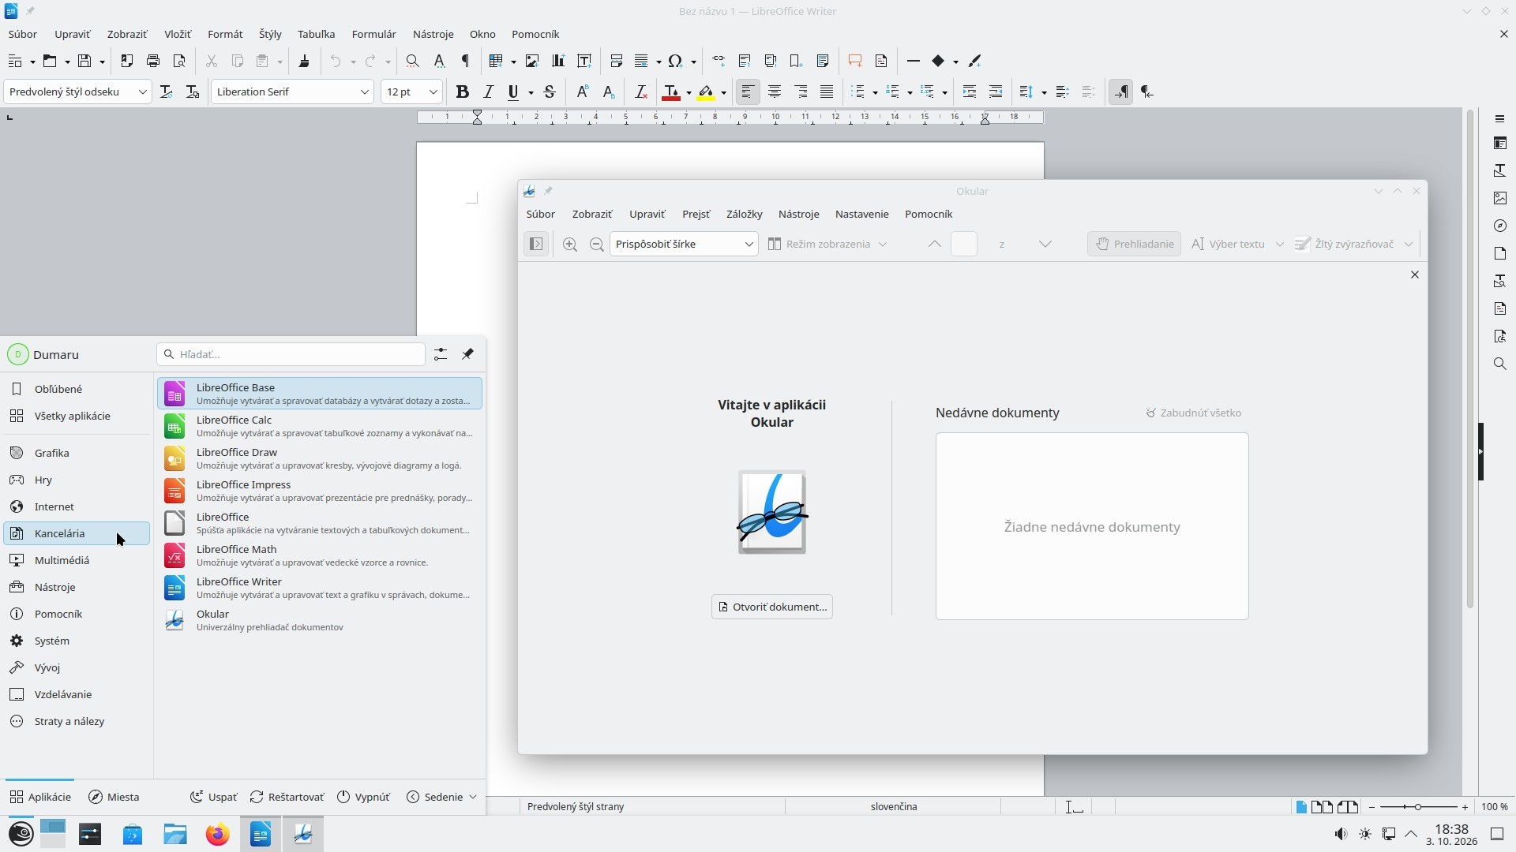The height and width of the screenshot is (852, 1516).
Task: Open paragraph style dropdown in Writer
Action: 142,92
